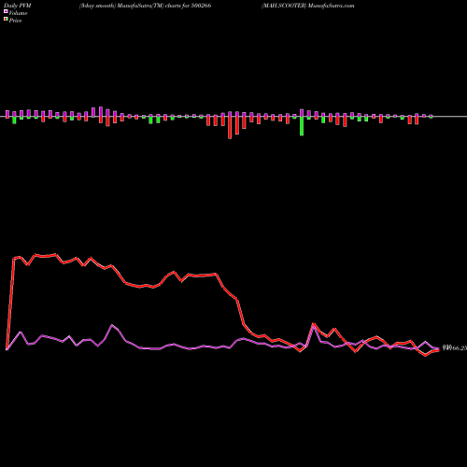Click the price value label ending in 66.25
This screenshot has height=467, width=467.
click(x=455, y=348)
